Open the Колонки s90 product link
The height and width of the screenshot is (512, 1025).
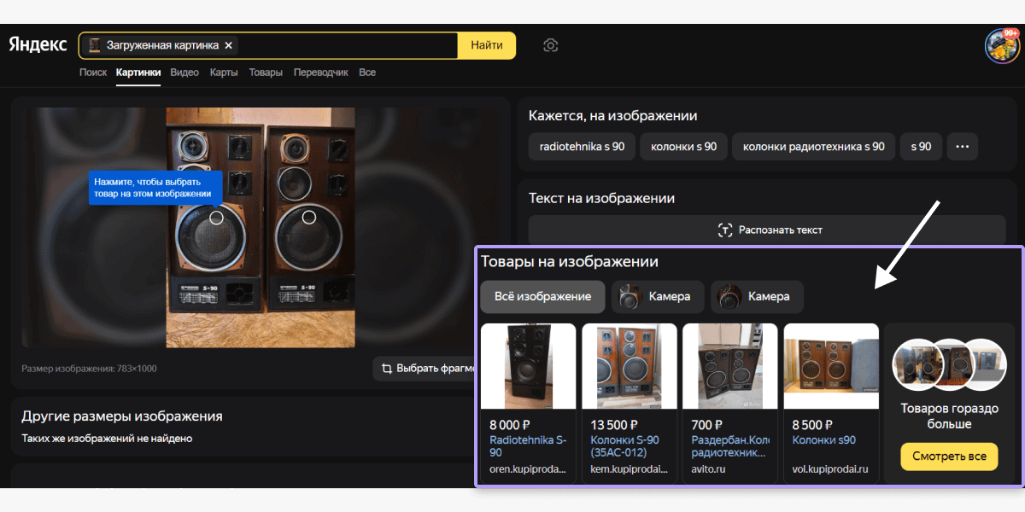[x=824, y=440]
